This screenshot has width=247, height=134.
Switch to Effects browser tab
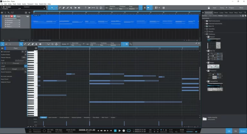pos(216,13)
